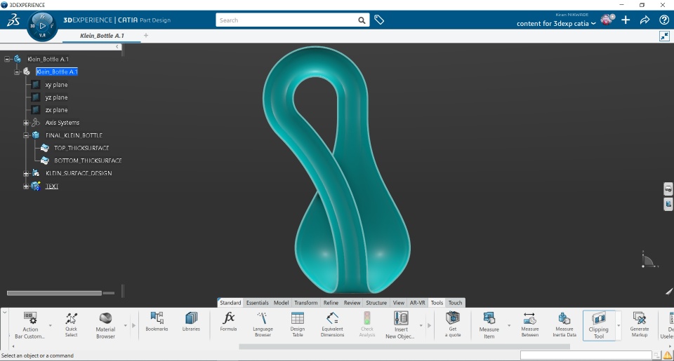Select the zx plane in tree
Screen dimensions: 674x361
tap(56, 110)
